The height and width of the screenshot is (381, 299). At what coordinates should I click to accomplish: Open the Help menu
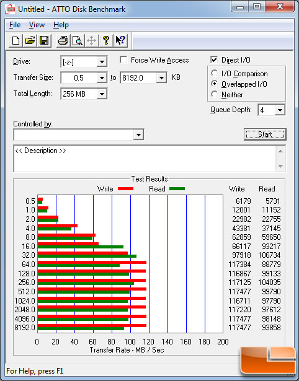tap(61, 25)
